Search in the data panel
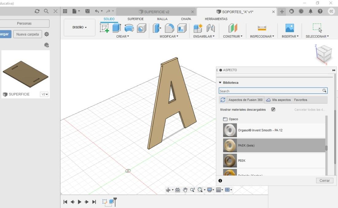This screenshot has width=338, height=208. (x=46, y=11)
